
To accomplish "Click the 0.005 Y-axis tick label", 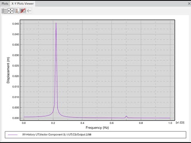I will [x=16, y=108].
